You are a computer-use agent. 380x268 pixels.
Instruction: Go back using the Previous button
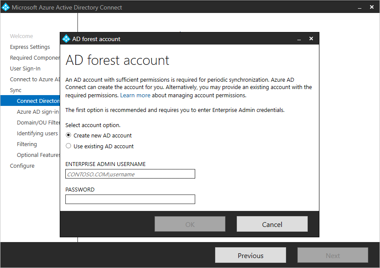[x=250, y=255]
